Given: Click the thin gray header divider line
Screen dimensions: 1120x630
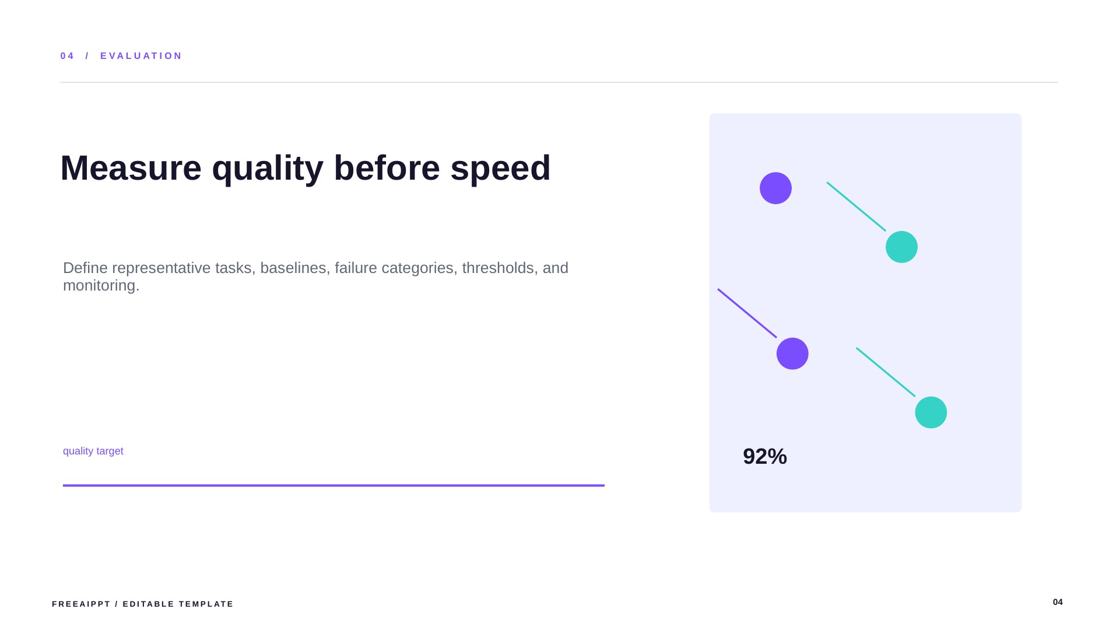Looking at the screenshot, I should [559, 82].
